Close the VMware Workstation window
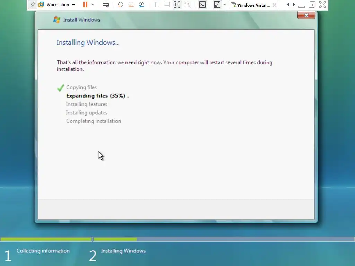Image resolution: width=355 pixels, height=266 pixels. pos(322,5)
